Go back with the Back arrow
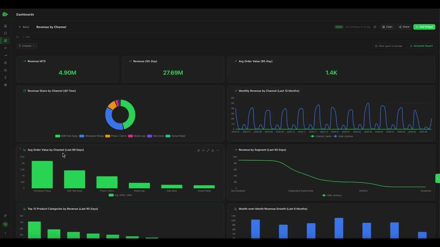The height and width of the screenshot is (247, 440). coord(24,27)
